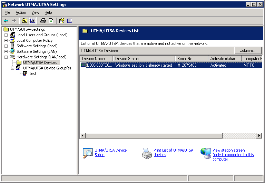
Task: Click the UTMA/UTSA Devices folder icon in tree
Action: (19, 62)
